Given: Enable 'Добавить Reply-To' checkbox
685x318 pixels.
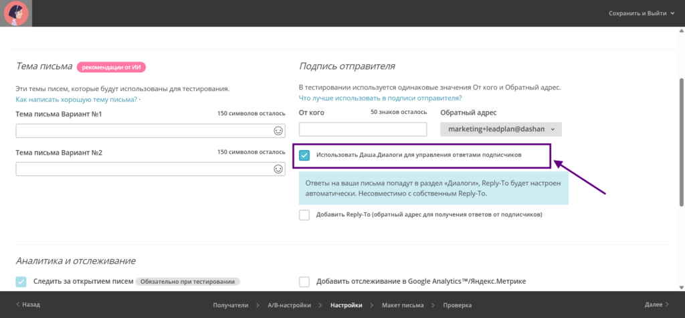Looking at the screenshot, I should (304, 215).
